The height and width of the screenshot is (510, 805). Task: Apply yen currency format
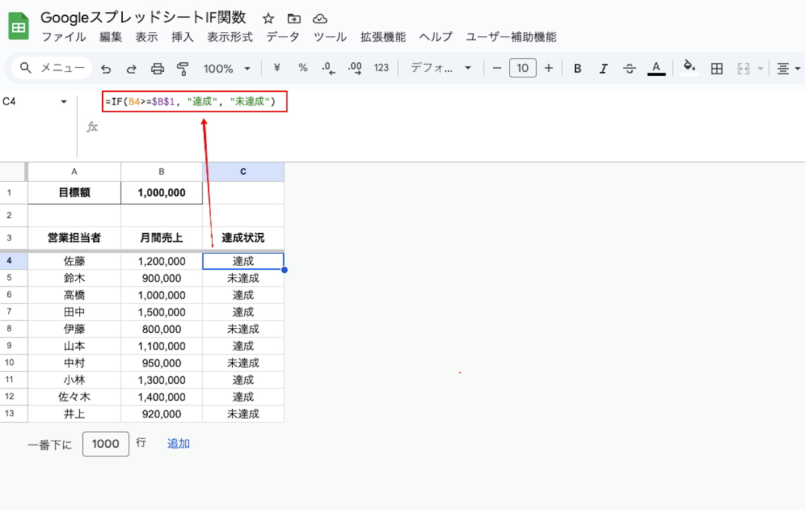point(276,68)
